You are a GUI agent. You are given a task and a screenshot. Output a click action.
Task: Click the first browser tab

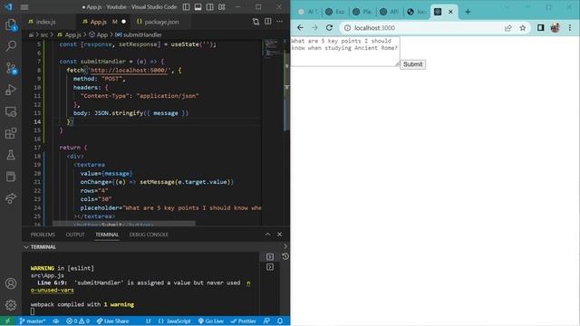point(308,12)
